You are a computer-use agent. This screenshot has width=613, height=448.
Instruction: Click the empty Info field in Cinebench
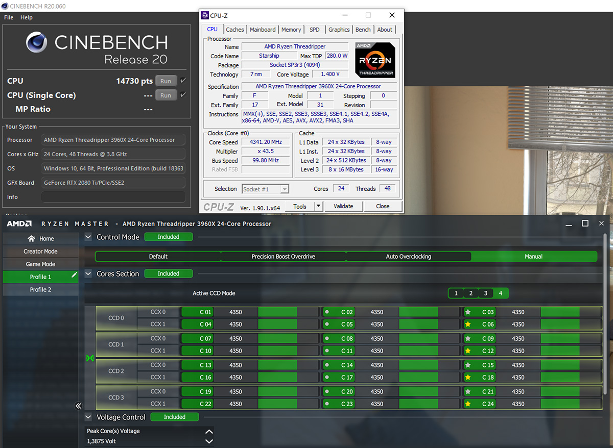(113, 197)
